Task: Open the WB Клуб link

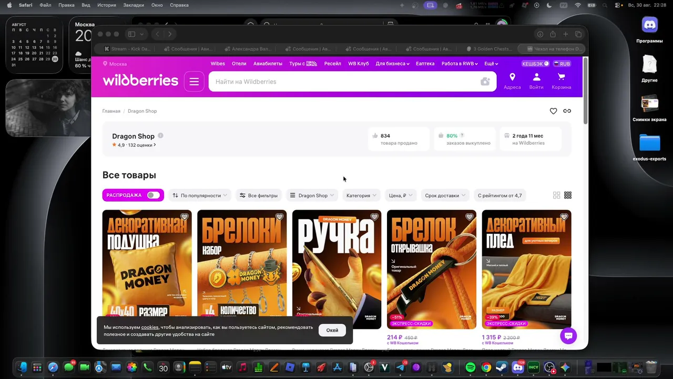Action: [359, 64]
